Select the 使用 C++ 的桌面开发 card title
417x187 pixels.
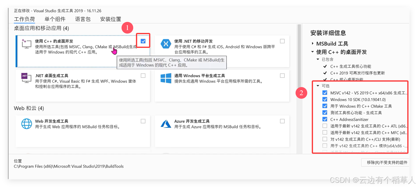[x=54, y=41]
